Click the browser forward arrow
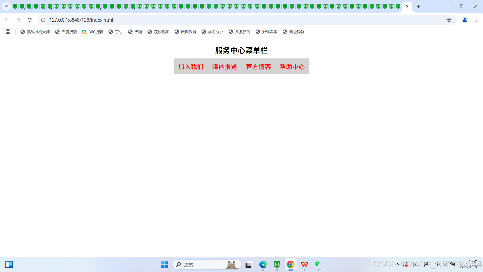The height and width of the screenshot is (272, 483). 18,20
